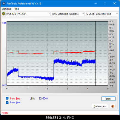The image size is (120, 120).
Task: Toggle the Show Jitter checkbox
Action: tap(7, 102)
